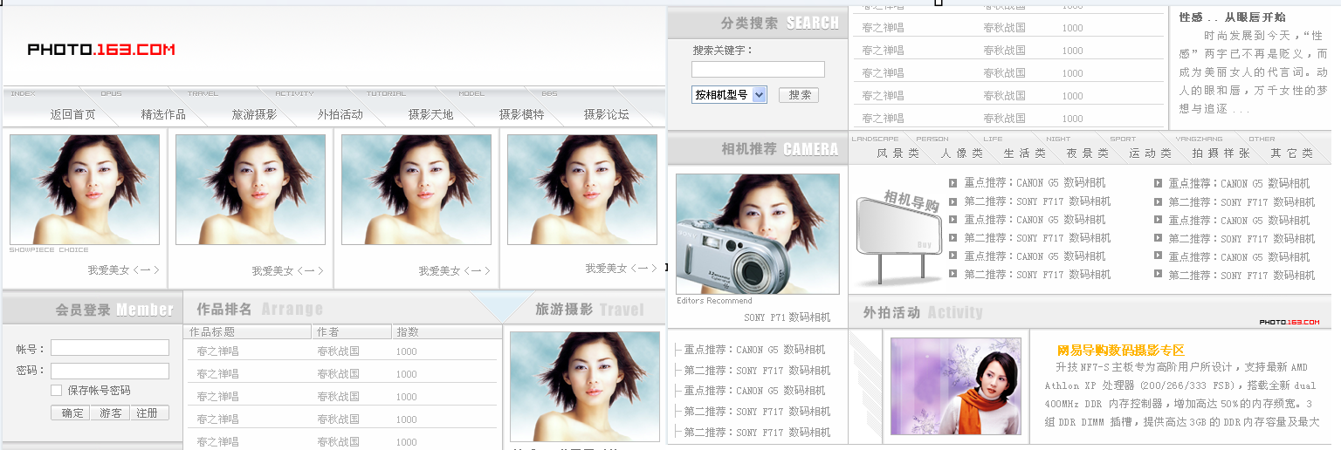Open the 相机导购 billboard graphic
Screen dimensions: 1341x450
click(x=897, y=236)
